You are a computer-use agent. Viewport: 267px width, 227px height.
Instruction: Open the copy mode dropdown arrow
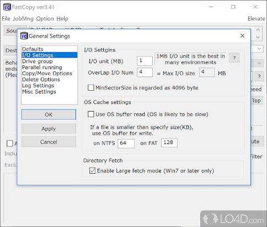(x=259, y=63)
